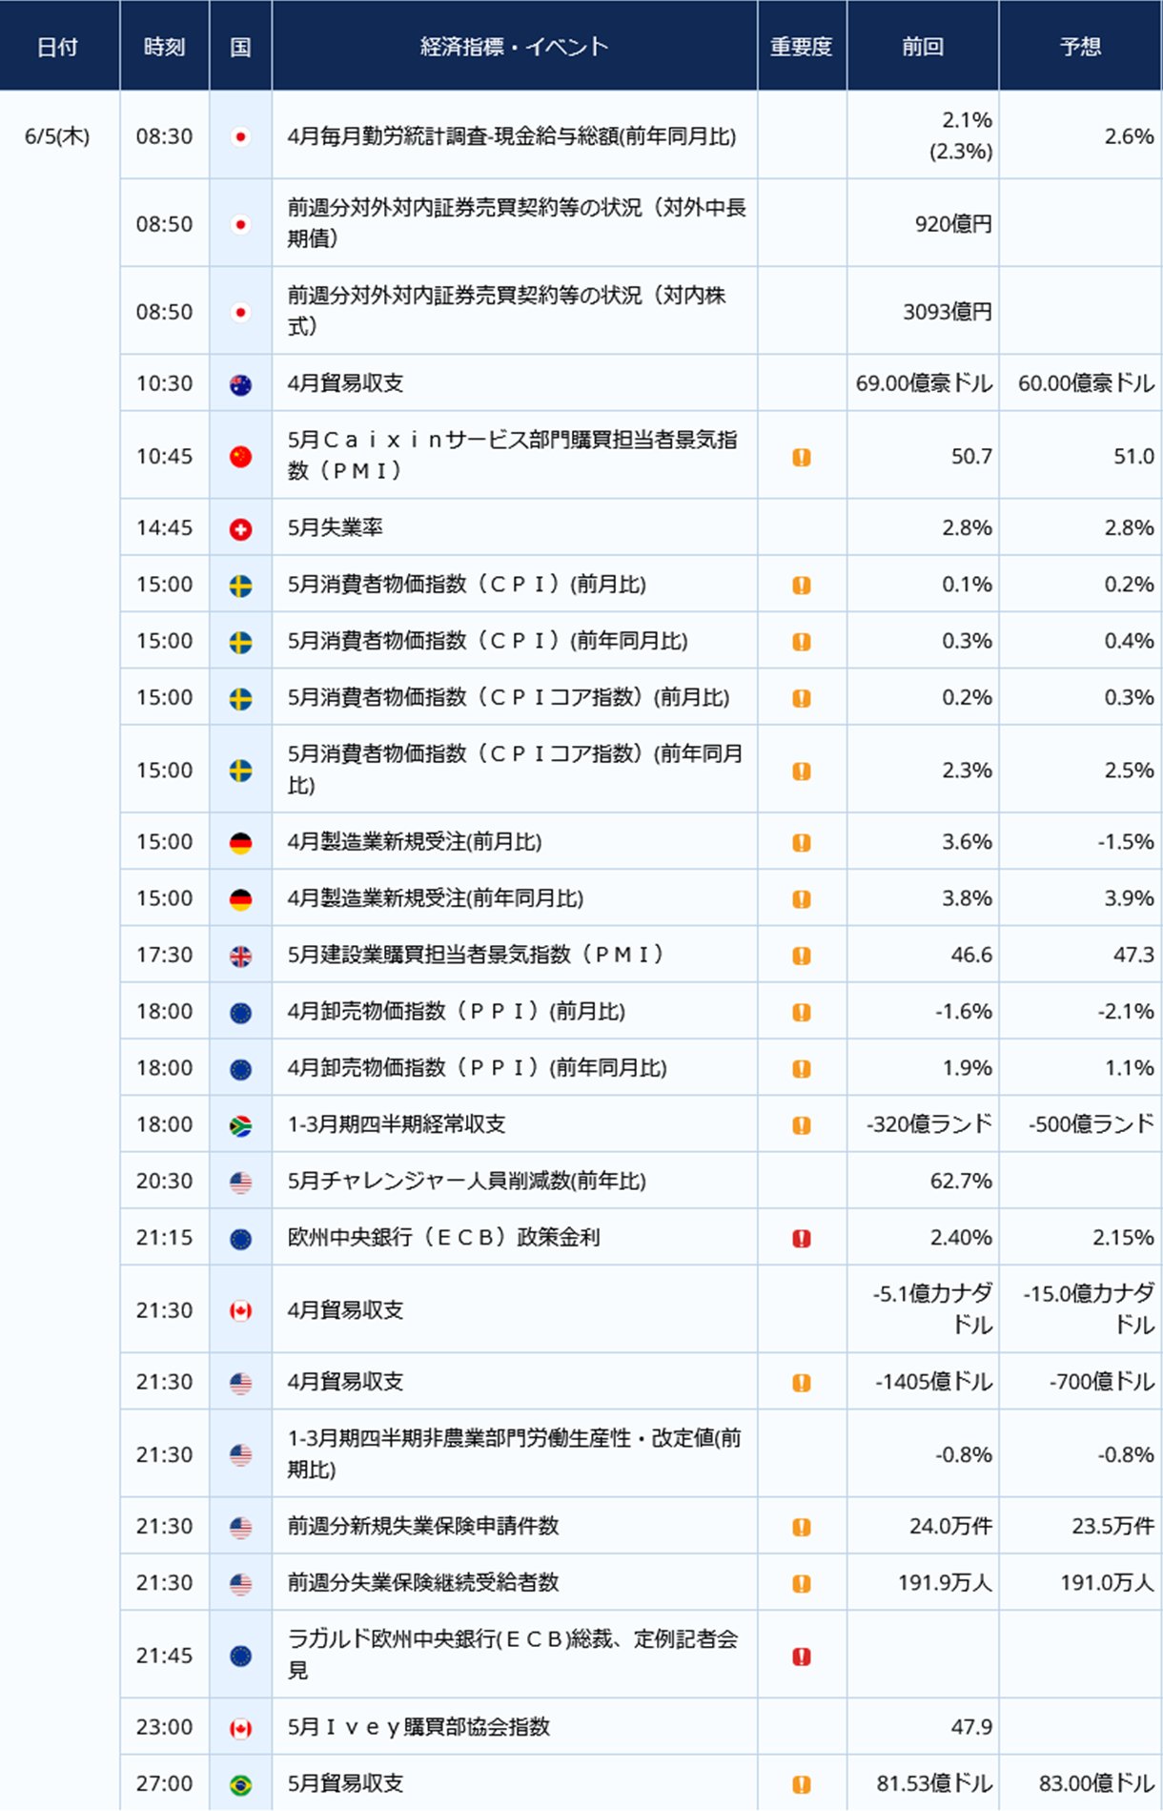Click the -1.5% forecast for 製造業新規受注
This screenshot has width=1163, height=1811.
coord(1125,842)
